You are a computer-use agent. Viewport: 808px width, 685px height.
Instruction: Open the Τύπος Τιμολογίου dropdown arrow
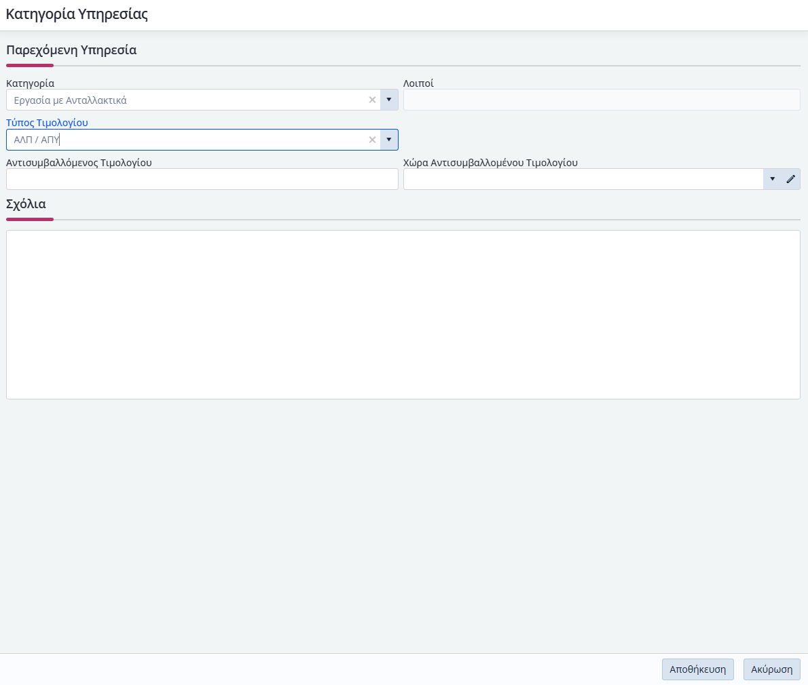pyautogui.click(x=389, y=140)
